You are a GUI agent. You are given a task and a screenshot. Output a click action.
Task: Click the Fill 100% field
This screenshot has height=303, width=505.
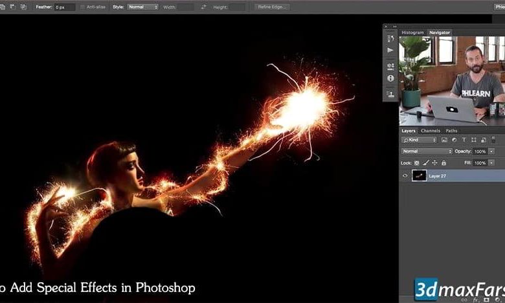[x=480, y=163]
